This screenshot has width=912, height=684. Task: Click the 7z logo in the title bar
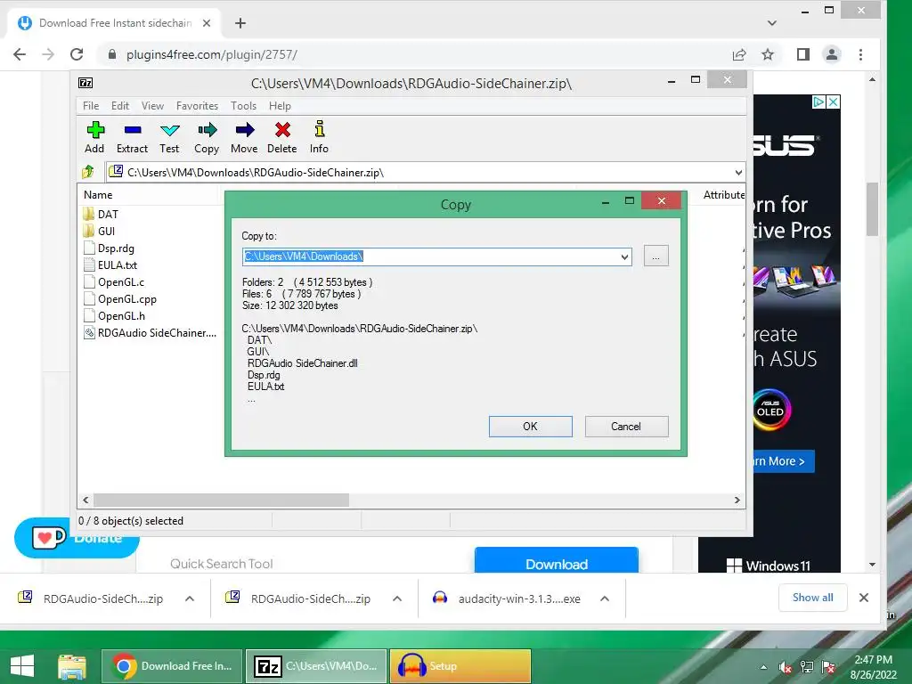pyautogui.click(x=85, y=83)
